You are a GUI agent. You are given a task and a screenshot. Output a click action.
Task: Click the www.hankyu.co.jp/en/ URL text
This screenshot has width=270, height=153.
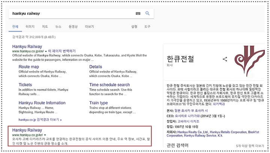click(28, 51)
